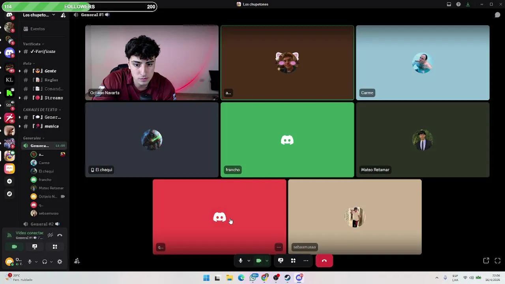Viewport: 505px width, 284px height.
Task: Open File Explorer folder on taskbar
Action: [229, 278]
